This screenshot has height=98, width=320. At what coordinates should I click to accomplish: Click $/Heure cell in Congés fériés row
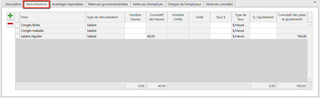[x=241, y=25]
